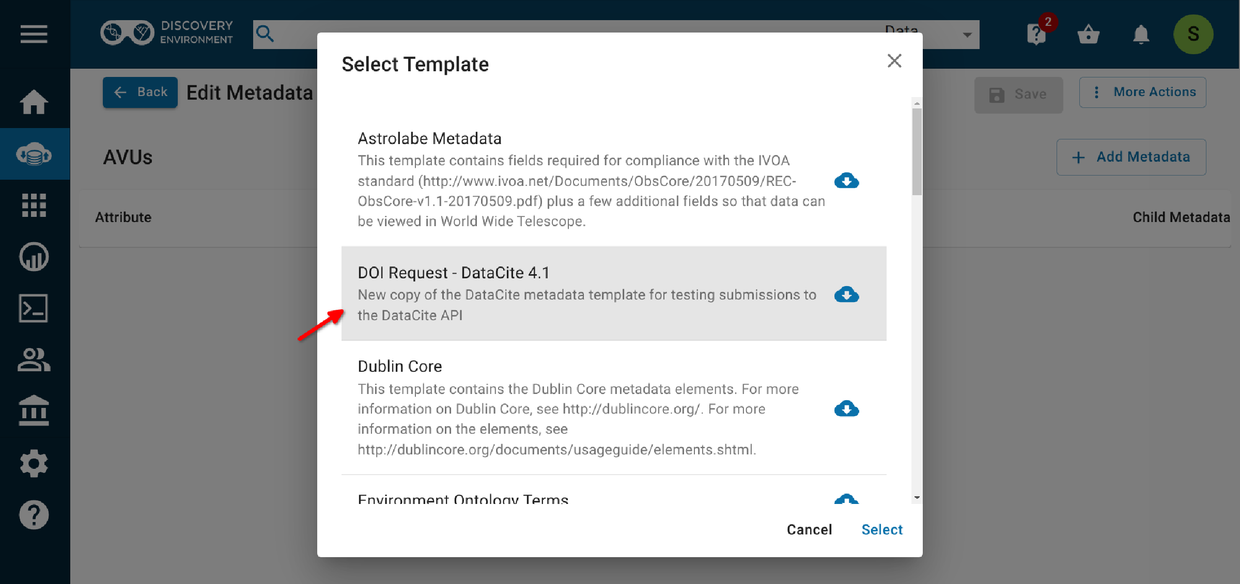Close the Select Template dialog
The width and height of the screenshot is (1240, 584).
point(894,61)
